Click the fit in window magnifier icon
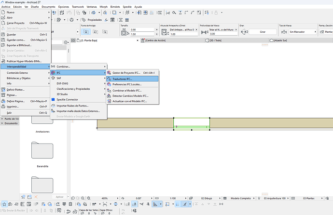The height and width of the screenshot is (215, 333). tap(89, 198)
